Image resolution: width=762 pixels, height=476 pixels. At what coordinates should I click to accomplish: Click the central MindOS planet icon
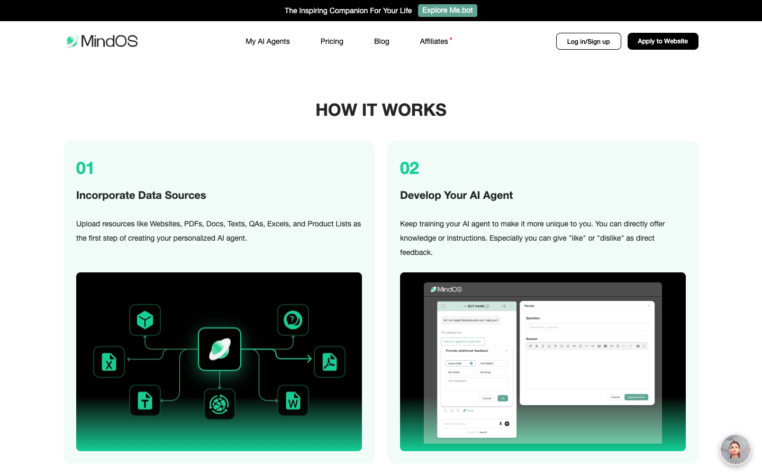220,349
